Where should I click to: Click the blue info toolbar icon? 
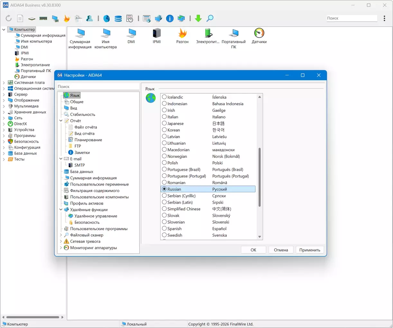coord(170,19)
